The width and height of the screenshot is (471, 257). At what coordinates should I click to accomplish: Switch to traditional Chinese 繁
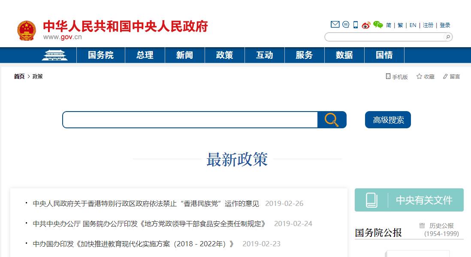400,25
